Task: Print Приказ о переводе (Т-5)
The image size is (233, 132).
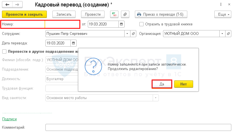Action: point(161,14)
